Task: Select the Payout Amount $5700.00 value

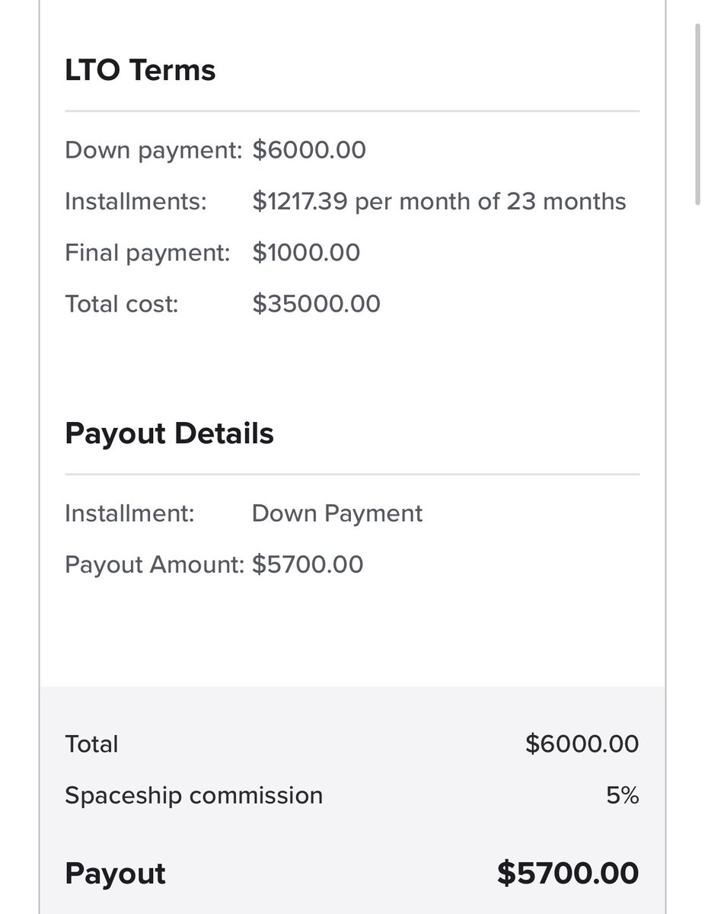Action: [x=308, y=565]
